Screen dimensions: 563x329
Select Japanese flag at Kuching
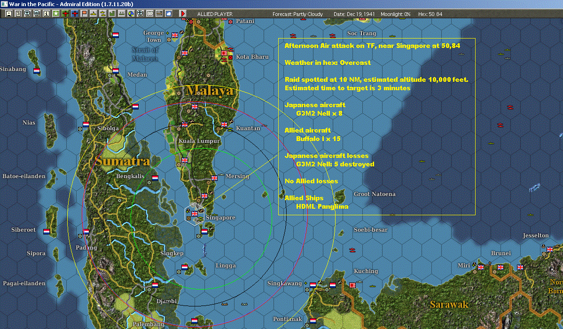[352, 285]
